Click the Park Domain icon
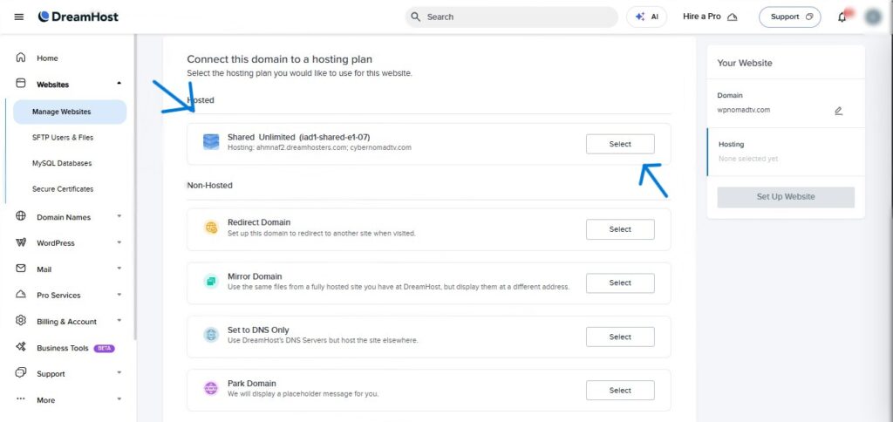 click(211, 388)
